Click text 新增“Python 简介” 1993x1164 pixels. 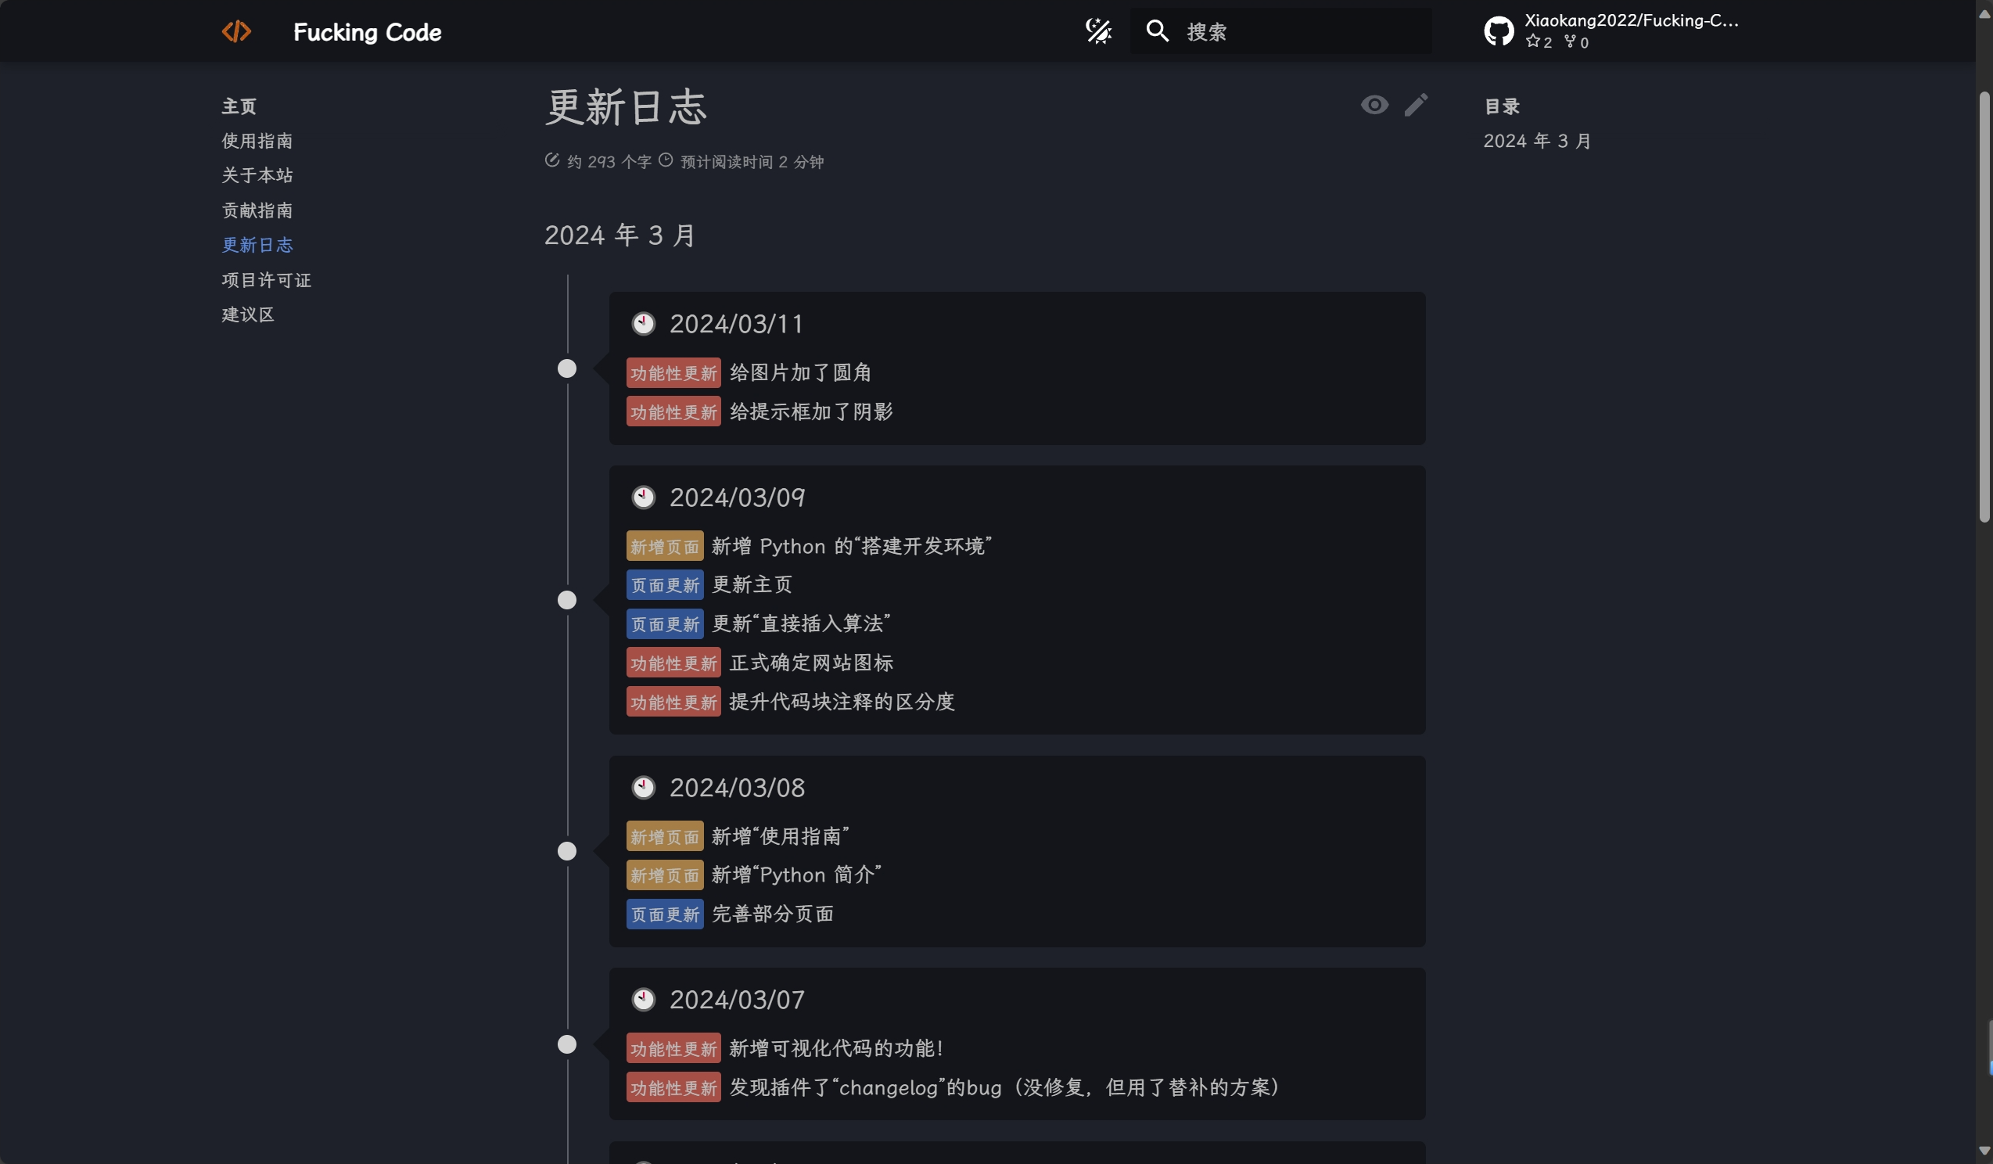796,875
